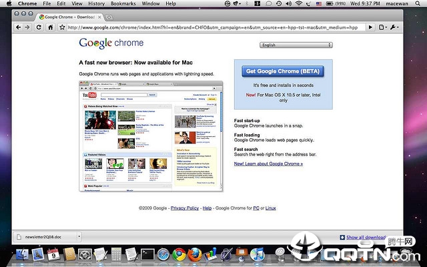Screen dimensions: 427x267
Task: Open iCal calendar in the Dock
Action: [53, 255]
